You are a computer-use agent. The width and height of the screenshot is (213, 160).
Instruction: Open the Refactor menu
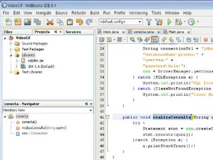(x=79, y=13)
